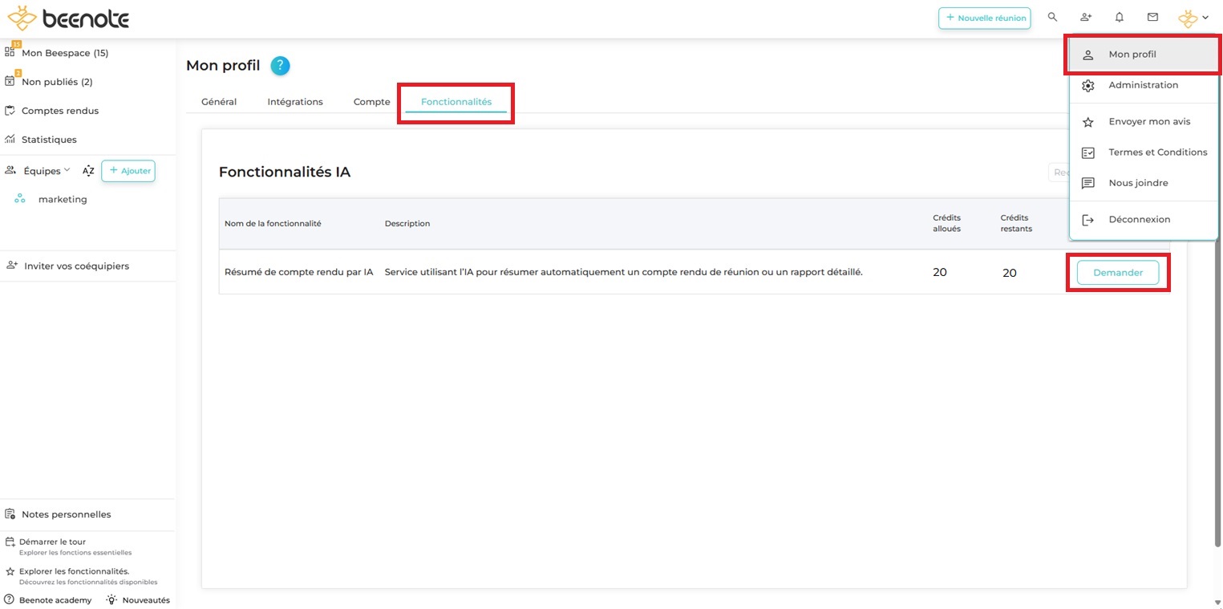Select the Compte tab
This screenshot has height=609, width=1223.
coord(371,102)
